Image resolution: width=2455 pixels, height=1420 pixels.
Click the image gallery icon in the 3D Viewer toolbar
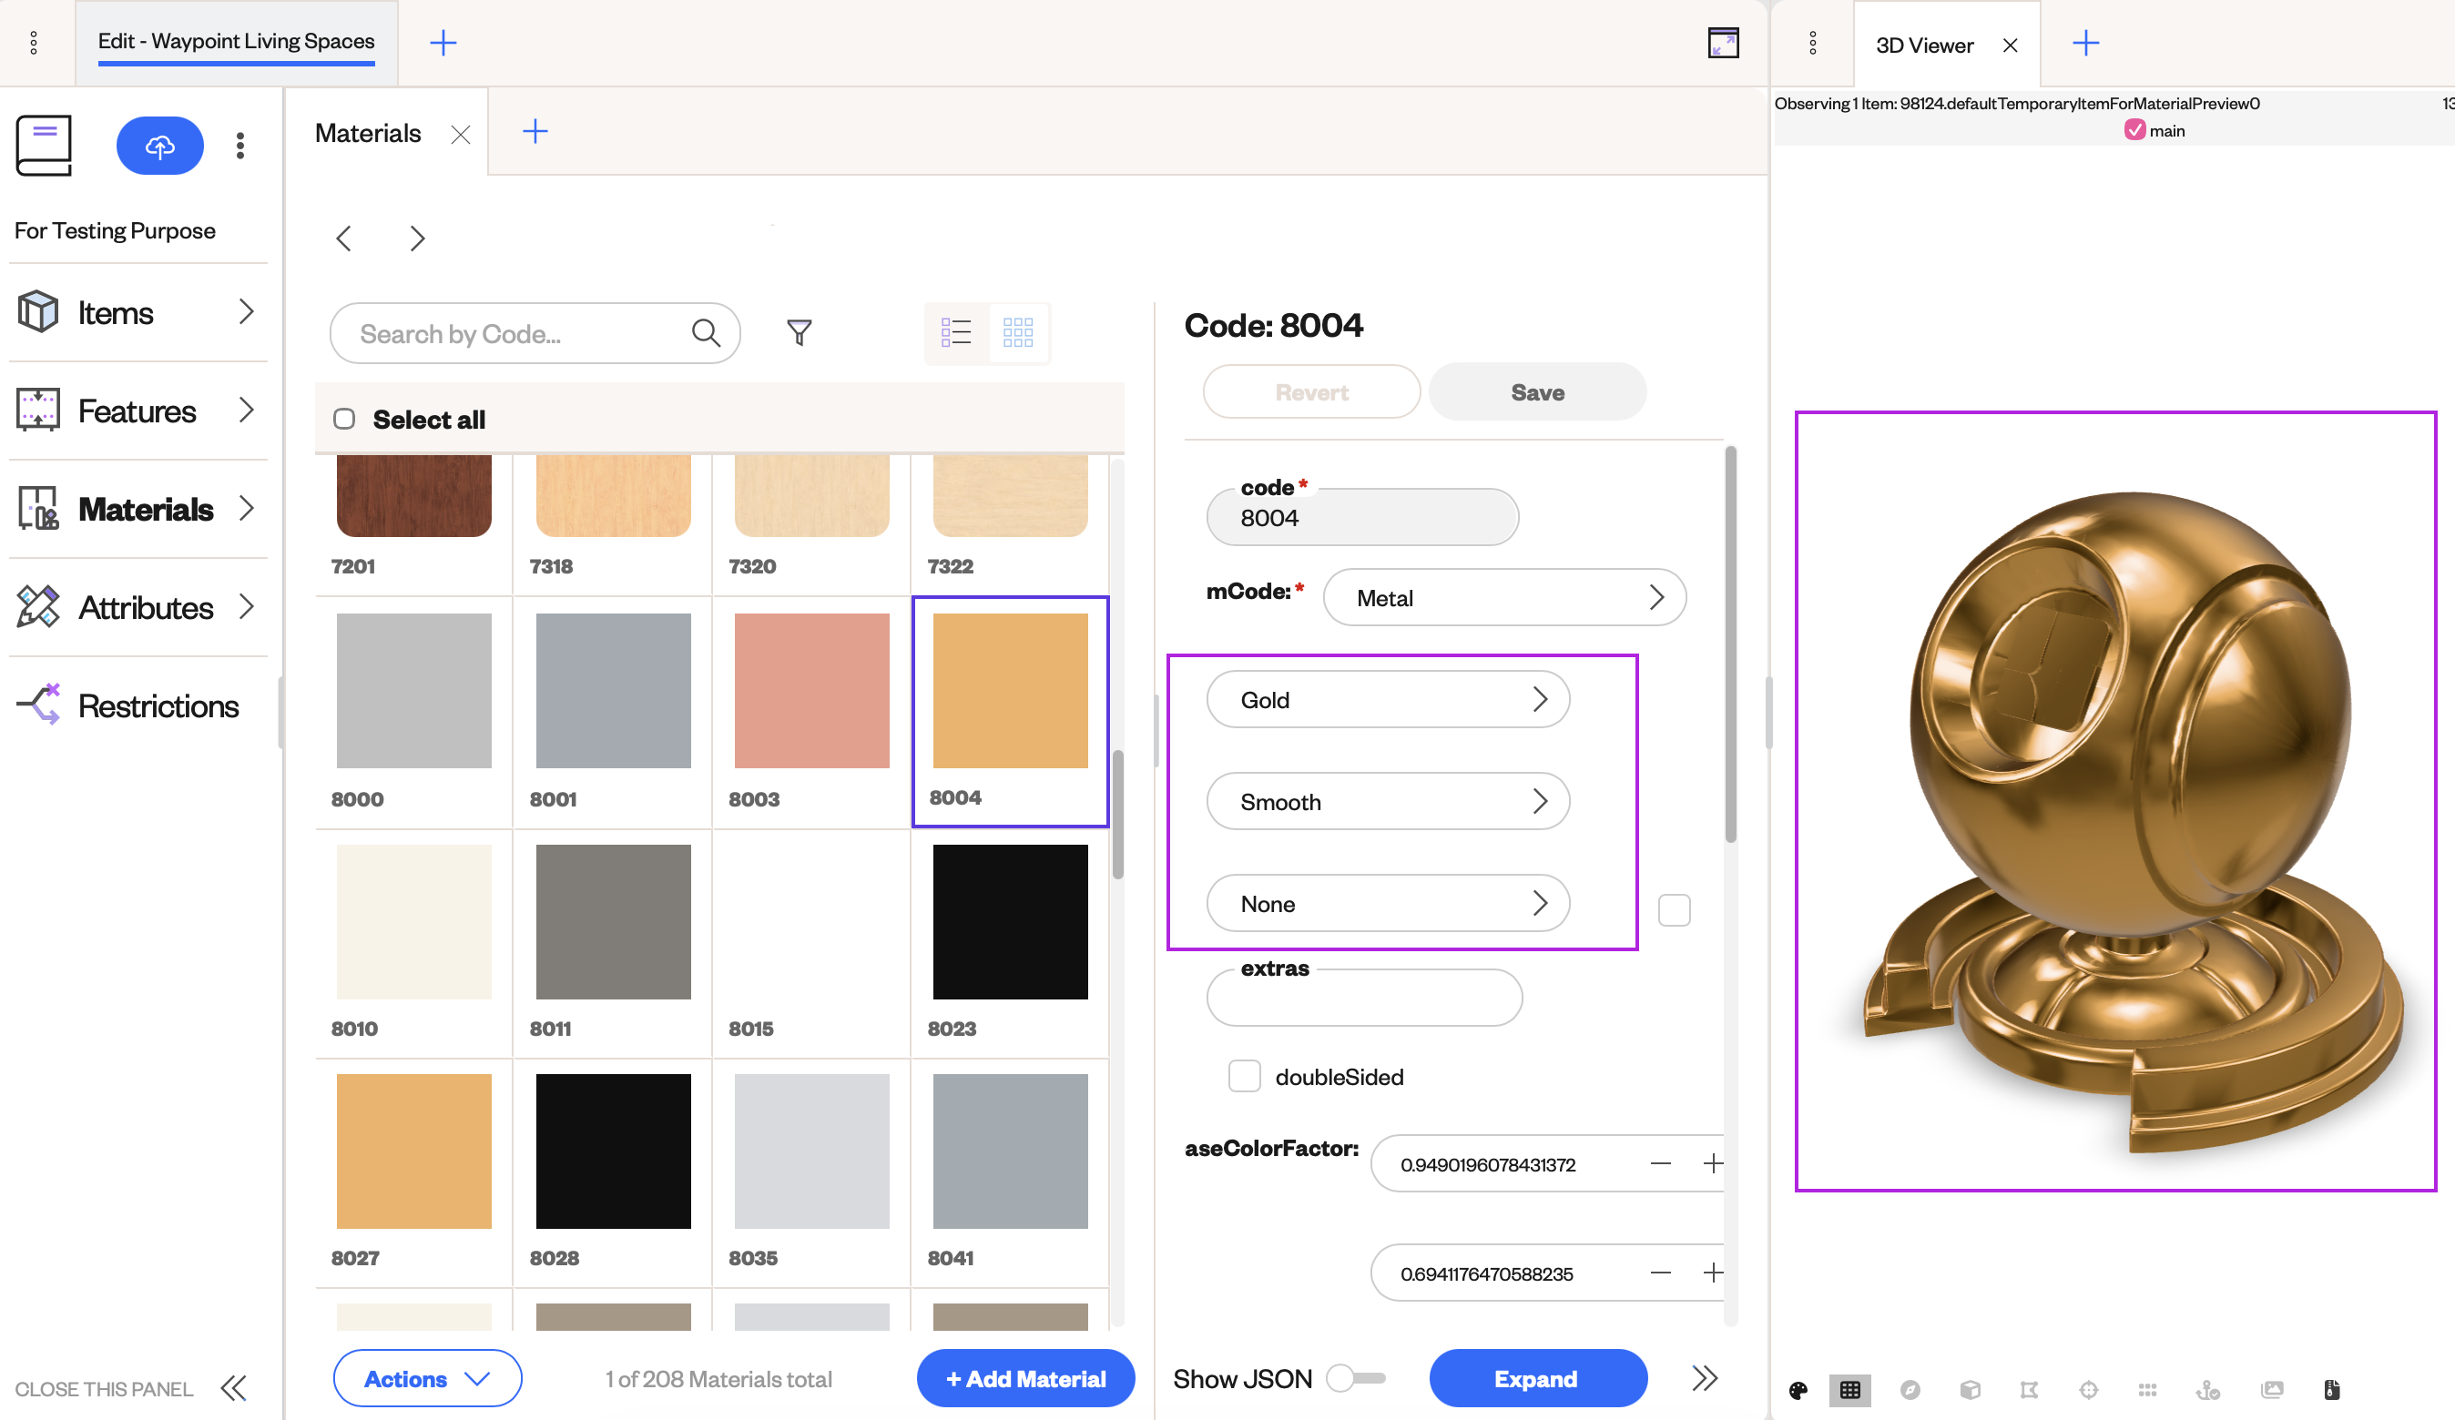pos(2272,1390)
